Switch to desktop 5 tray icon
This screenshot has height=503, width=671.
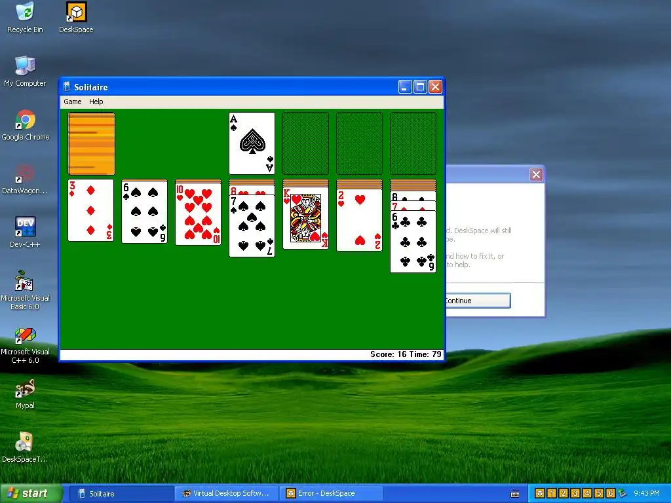click(599, 493)
